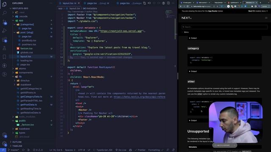The height and width of the screenshot is (152, 271).
Task: Click the Formatting status bar toggle
Action: [x=155, y=150]
